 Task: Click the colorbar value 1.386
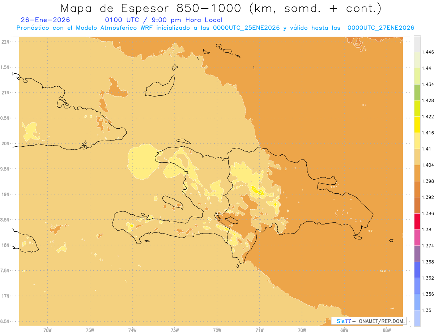coord(427,214)
